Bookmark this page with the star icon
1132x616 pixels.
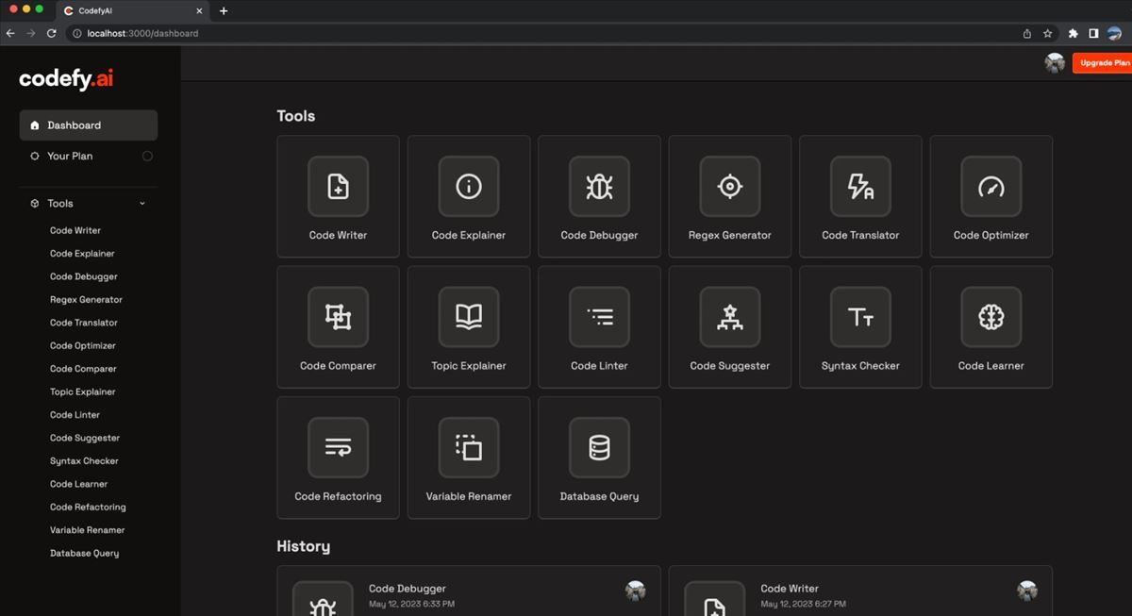tap(1047, 33)
